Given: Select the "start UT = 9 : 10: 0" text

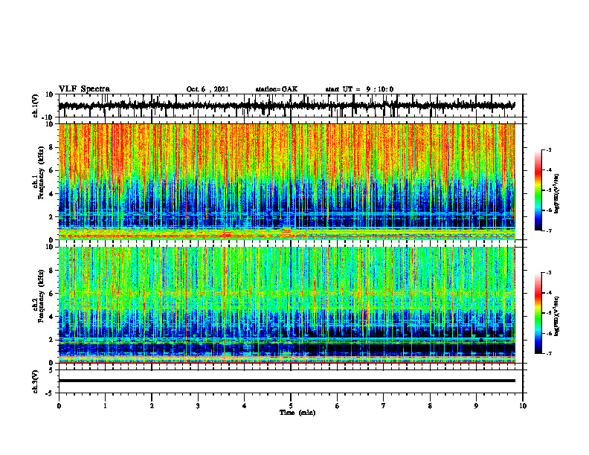Looking at the screenshot, I should pos(359,89).
